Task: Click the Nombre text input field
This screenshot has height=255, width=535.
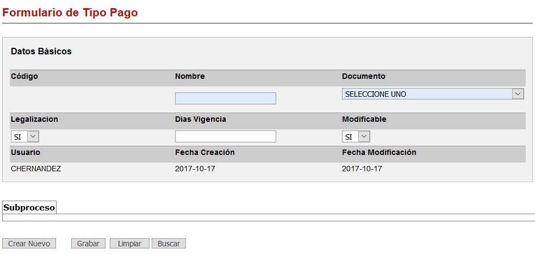Action: click(225, 98)
